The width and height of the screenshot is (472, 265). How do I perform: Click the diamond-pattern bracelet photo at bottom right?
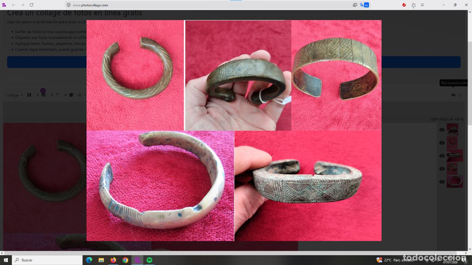point(308,186)
